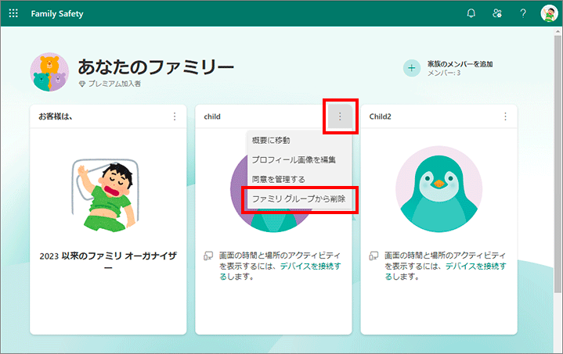Image resolution: width=563 pixels, height=354 pixels.
Task: Open the family members people icon
Action: coord(496,13)
